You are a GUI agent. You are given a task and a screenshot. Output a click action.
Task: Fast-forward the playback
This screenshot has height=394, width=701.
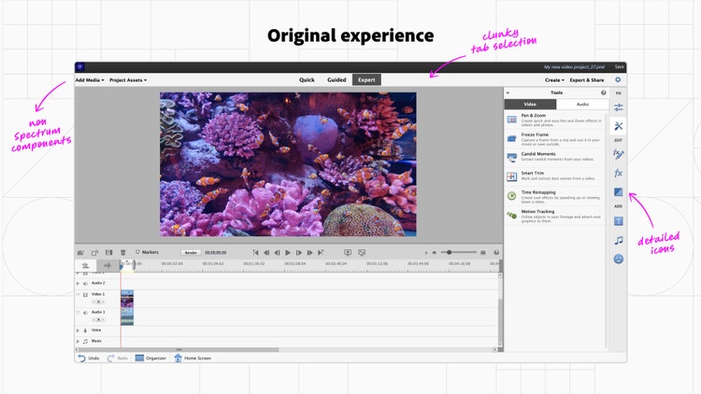coord(309,252)
